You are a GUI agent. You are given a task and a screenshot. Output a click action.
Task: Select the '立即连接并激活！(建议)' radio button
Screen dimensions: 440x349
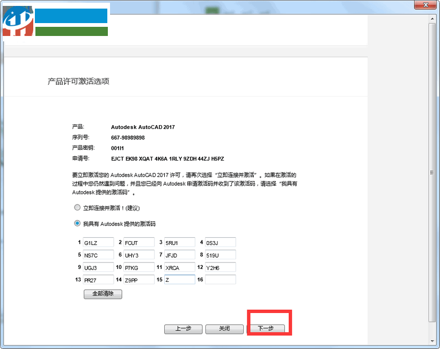tap(77, 207)
